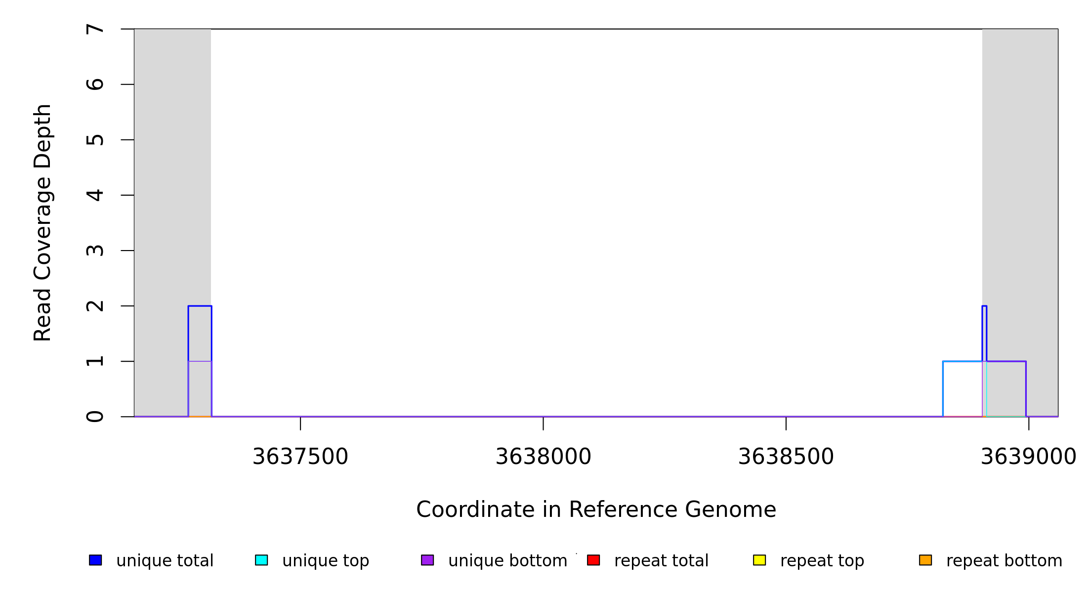1087x593 pixels.
Task: Click the cyan unique top legend swatch
Action: 261,560
